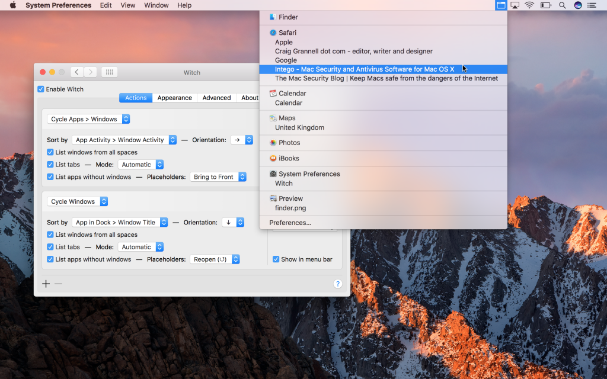Open Witch help question mark button
This screenshot has width=607, height=379.
tap(337, 284)
